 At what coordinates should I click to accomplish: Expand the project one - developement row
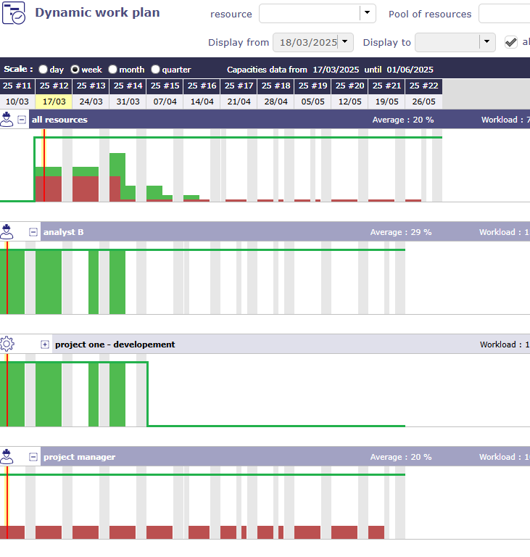coord(45,344)
